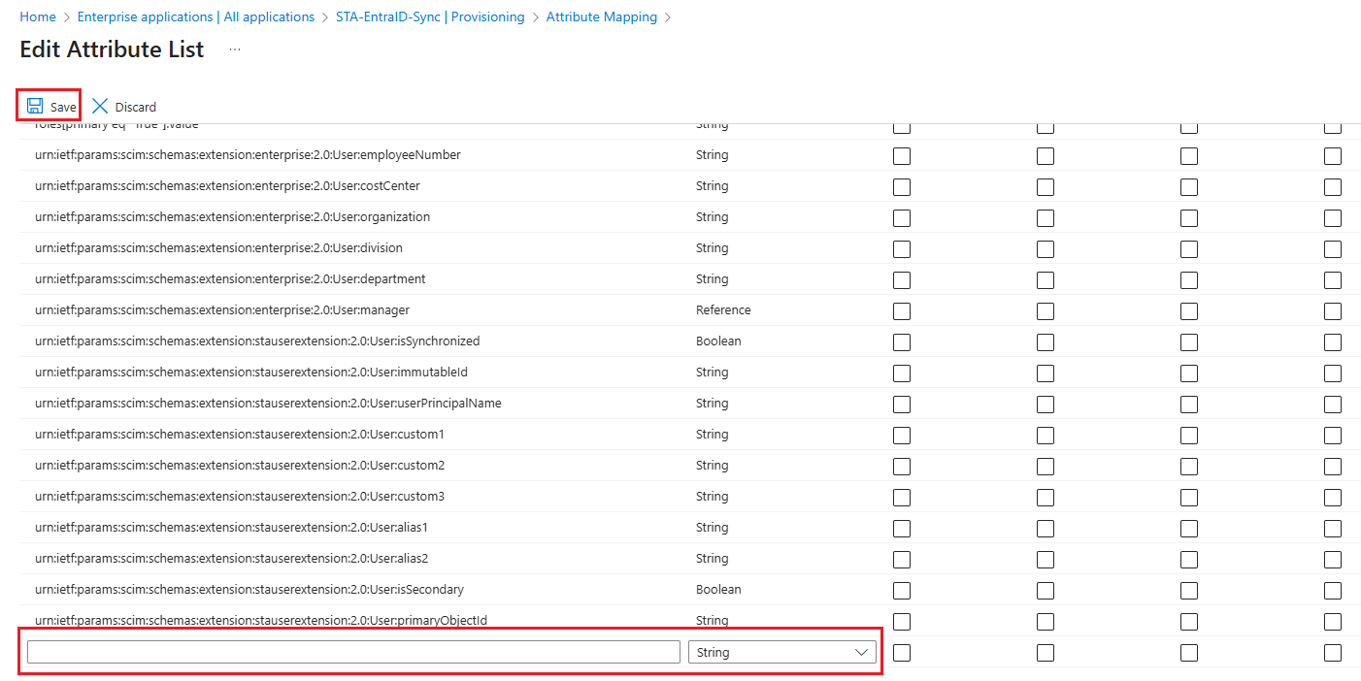Enable the last checkbox in the department row
The image size is (1361, 681).
click(1333, 280)
